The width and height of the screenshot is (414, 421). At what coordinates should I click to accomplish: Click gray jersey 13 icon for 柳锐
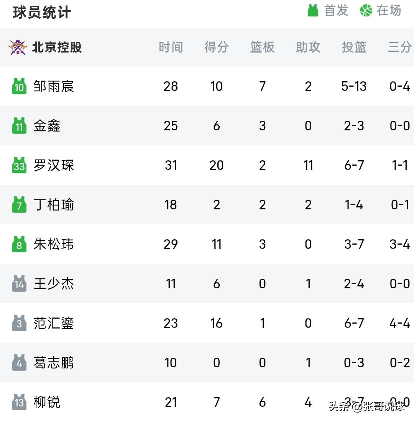19,402
